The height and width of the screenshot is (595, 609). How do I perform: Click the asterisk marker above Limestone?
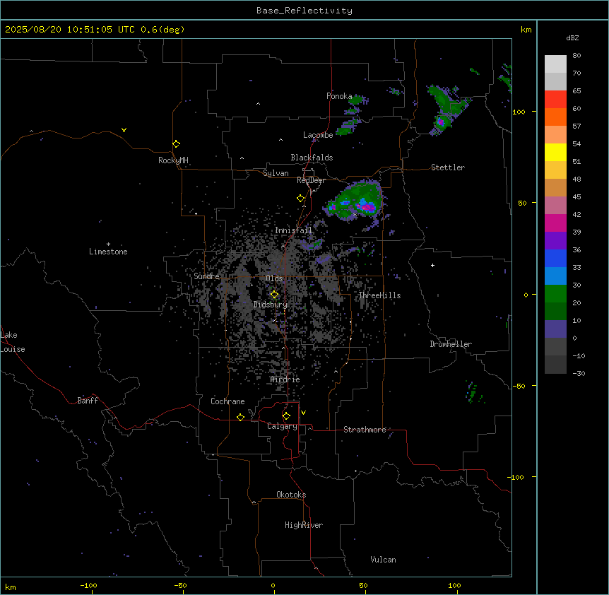pos(108,245)
